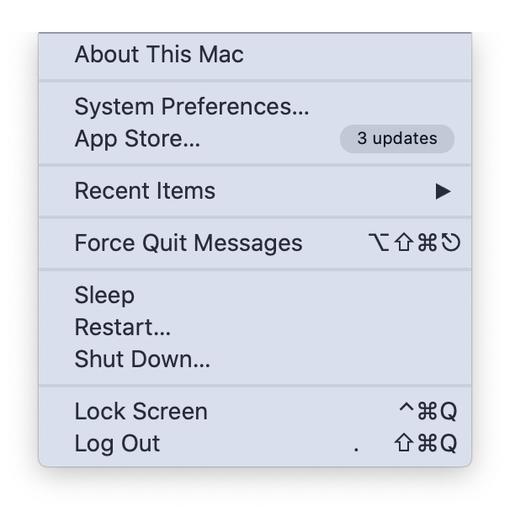Click the Shift arrow in Force Quit shortcut
The width and height of the screenshot is (510, 512).
[x=403, y=243]
